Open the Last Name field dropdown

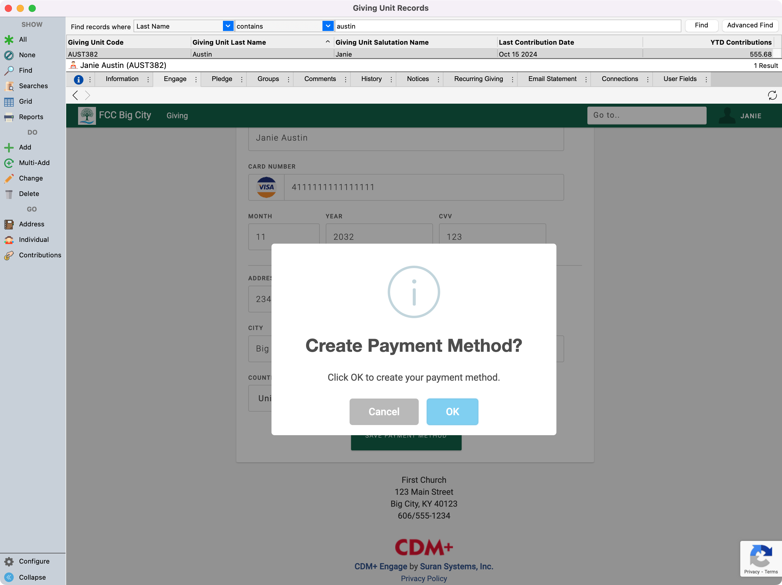click(x=228, y=26)
